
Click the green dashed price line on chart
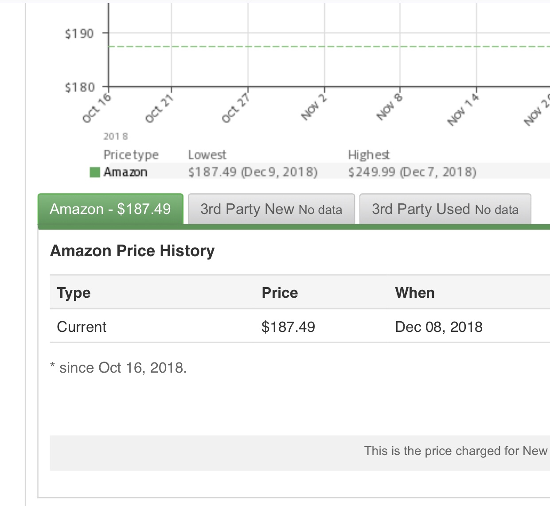[x=284, y=47]
